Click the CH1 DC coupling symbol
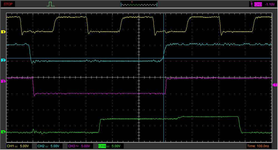278x150 pixels. pos(16,146)
